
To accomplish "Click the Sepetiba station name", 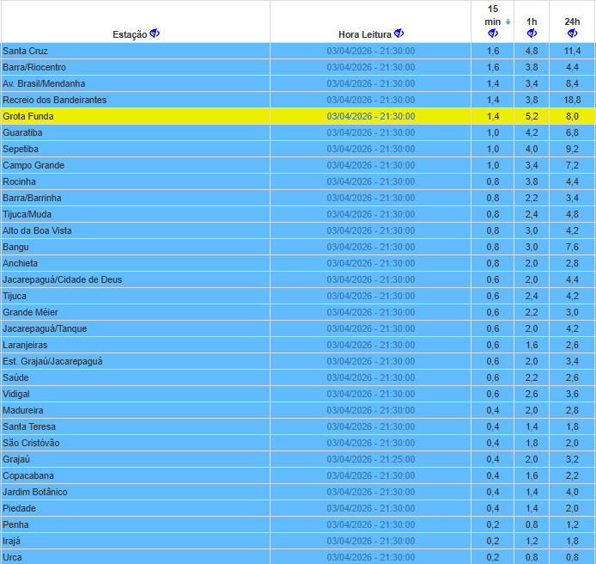I will [21, 150].
